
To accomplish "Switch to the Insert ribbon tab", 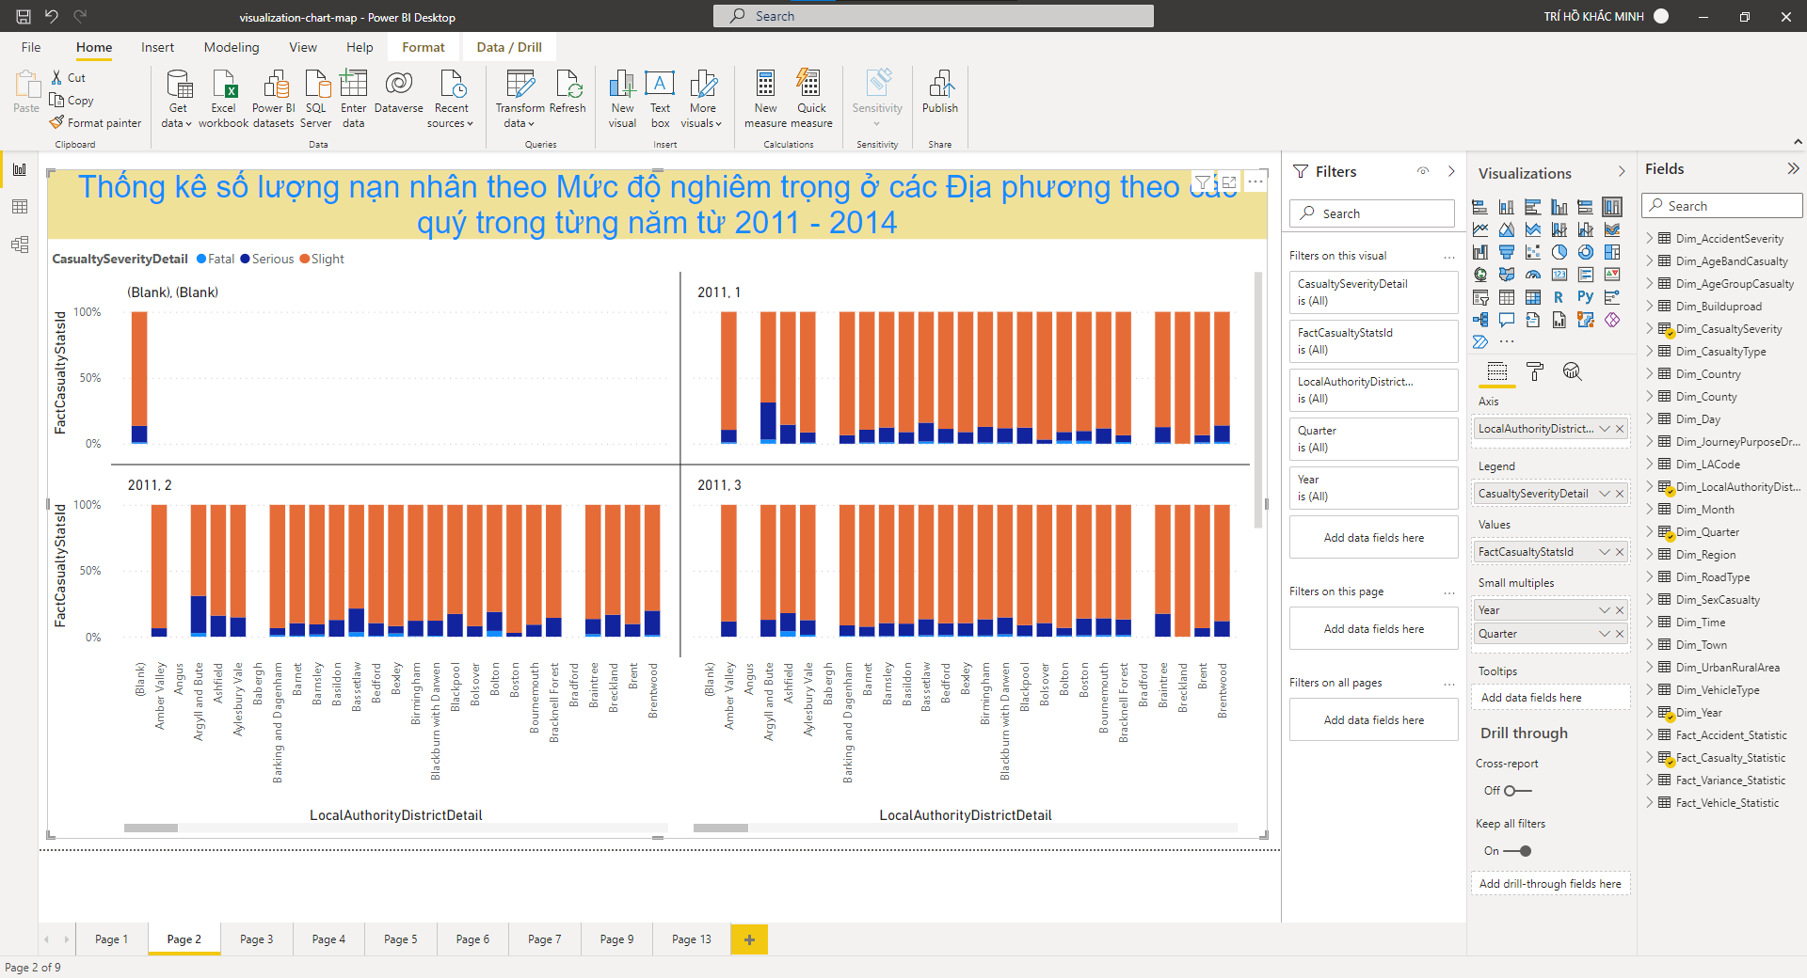I will click(157, 47).
